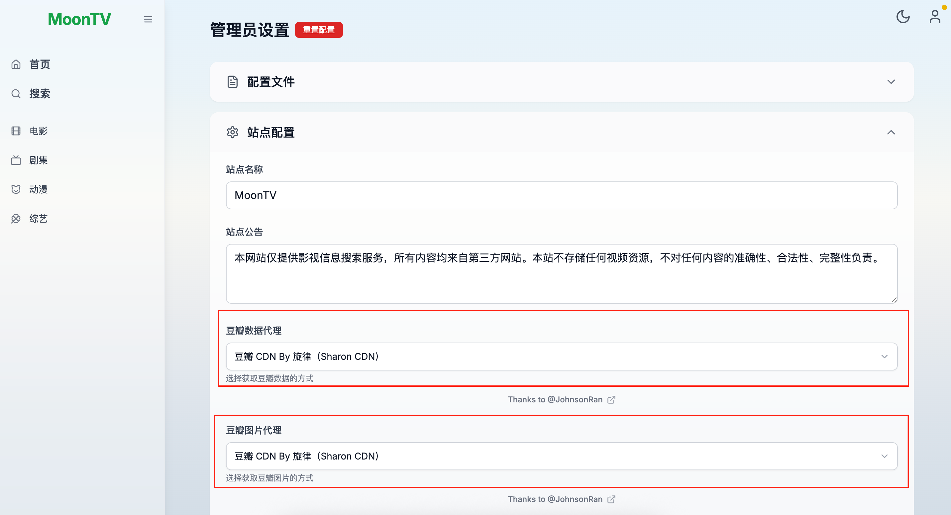Open 搜索 via magnifier icon
951x515 pixels.
16,93
